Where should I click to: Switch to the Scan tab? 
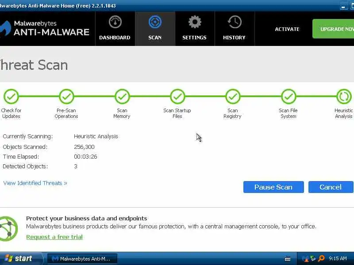click(x=155, y=29)
